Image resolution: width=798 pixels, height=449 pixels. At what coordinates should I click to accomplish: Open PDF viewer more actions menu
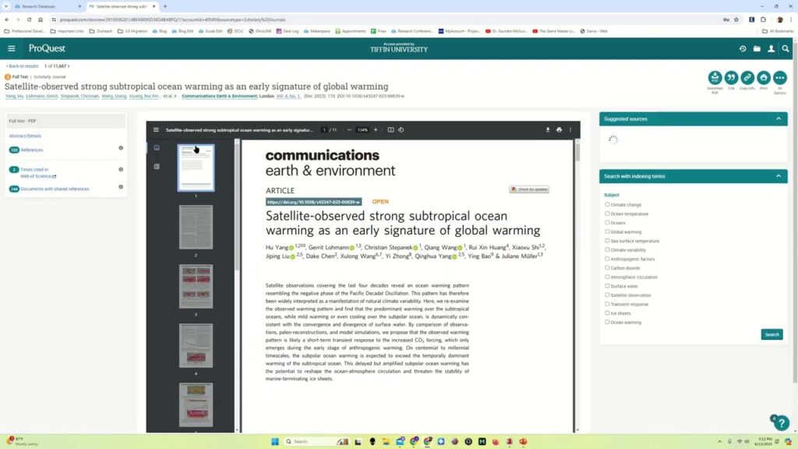pos(570,130)
